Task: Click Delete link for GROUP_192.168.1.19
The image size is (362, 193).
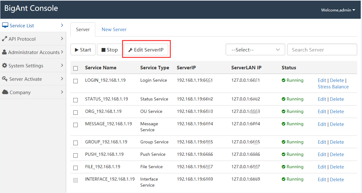Action: (x=337, y=142)
